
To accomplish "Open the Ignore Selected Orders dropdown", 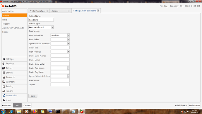I will (x=68, y=76).
